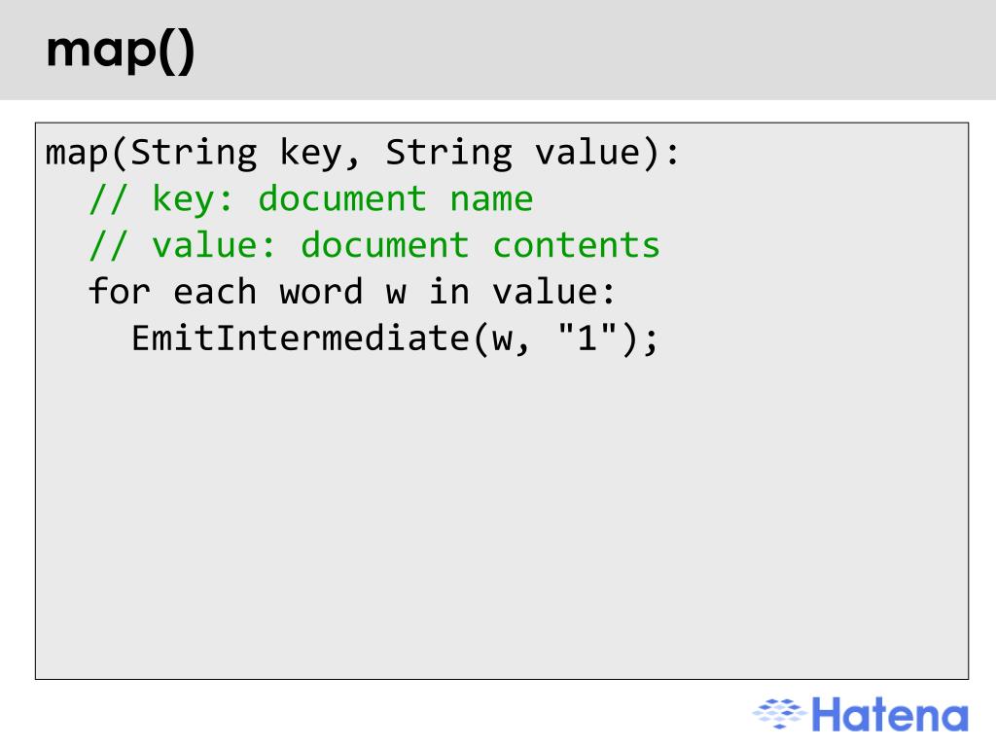Image resolution: width=996 pixels, height=747 pixels.
Task: Click the quoted "1" string literal
Action: click(587, 338)
